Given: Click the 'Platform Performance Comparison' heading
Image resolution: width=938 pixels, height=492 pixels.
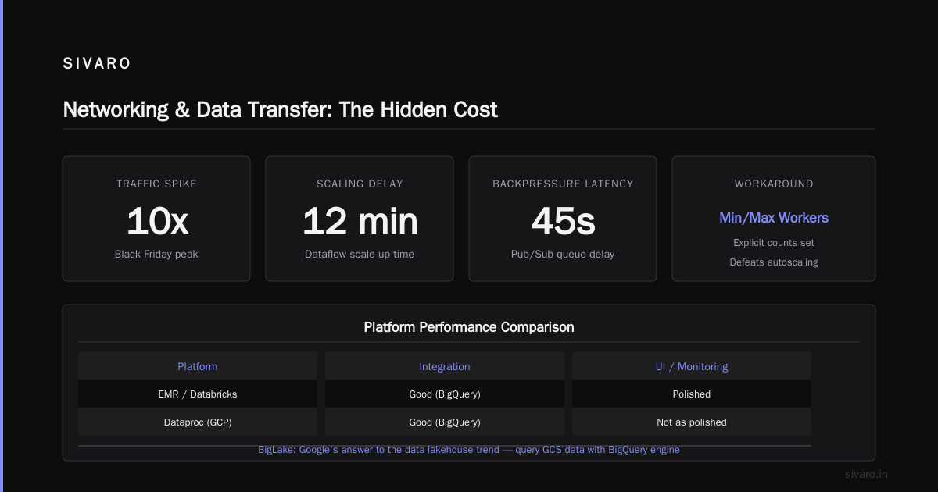Looking at the screenshot, I should 469,327.
